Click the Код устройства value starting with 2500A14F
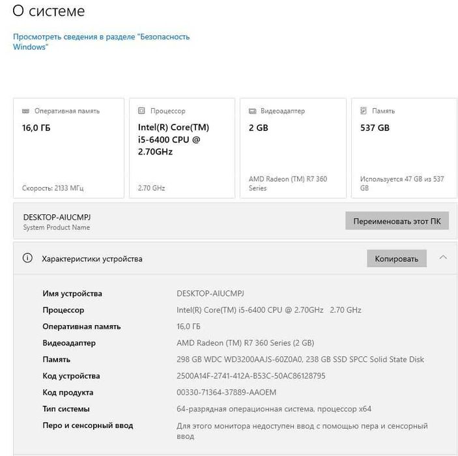458x456 pixels. [251, 376]
